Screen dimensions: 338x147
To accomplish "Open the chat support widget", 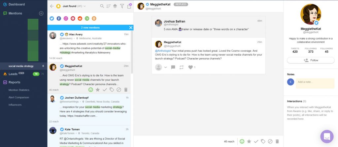I will tap(327, 136).
